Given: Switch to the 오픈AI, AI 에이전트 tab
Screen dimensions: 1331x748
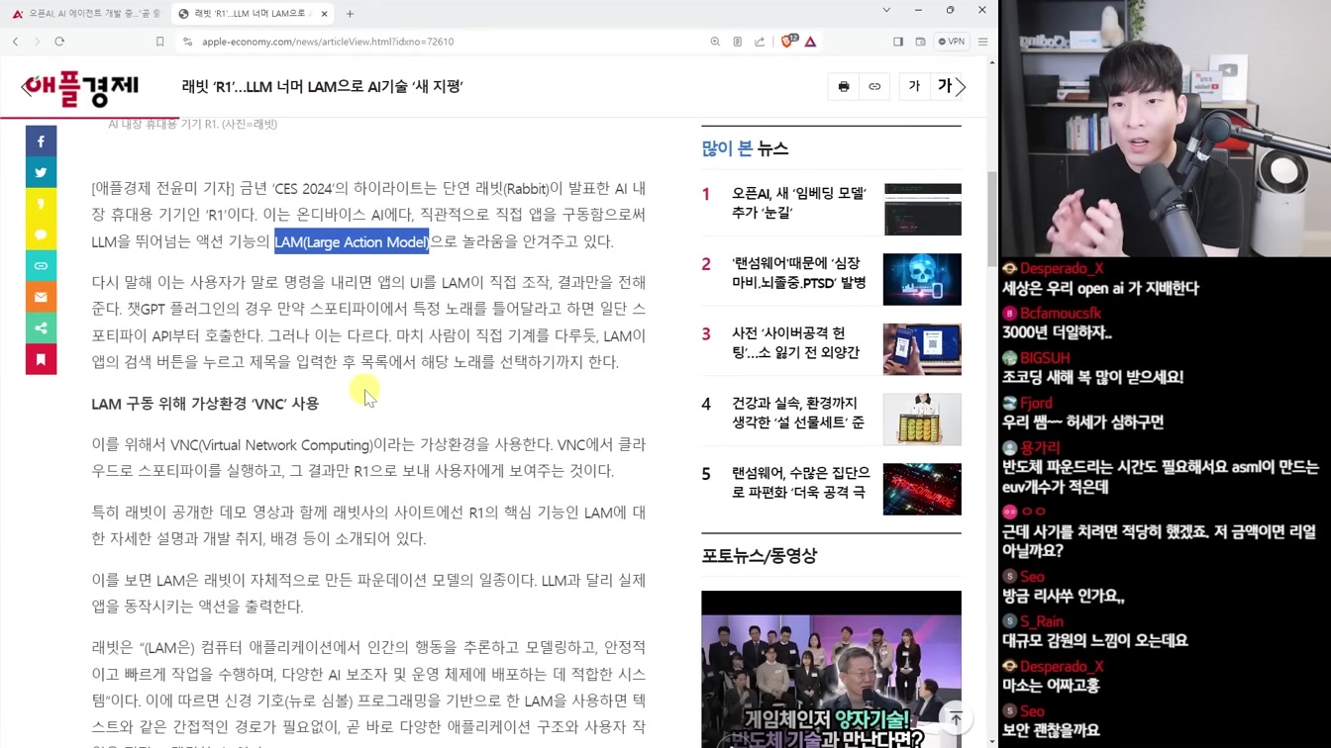Looking at the screenshot, I should tap(87, 14).
